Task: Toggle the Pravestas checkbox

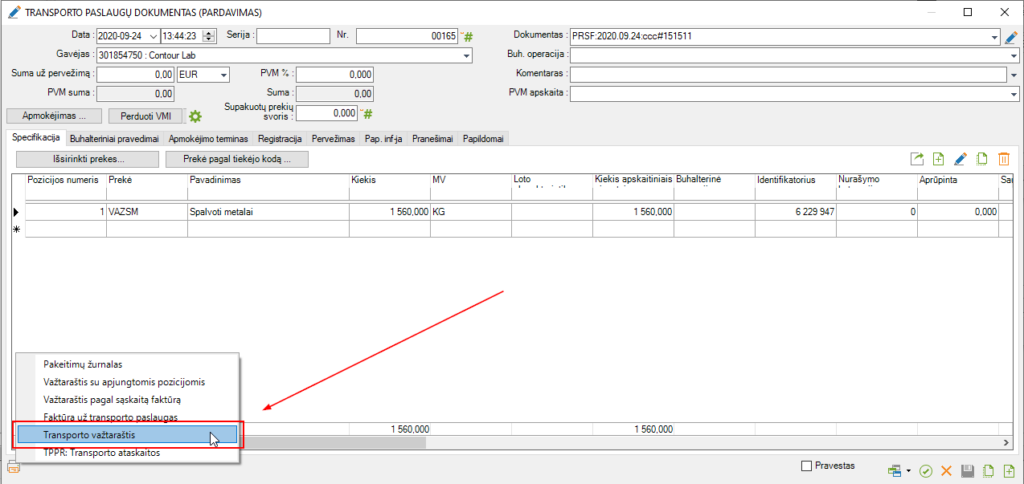Action: click(807, 466)
